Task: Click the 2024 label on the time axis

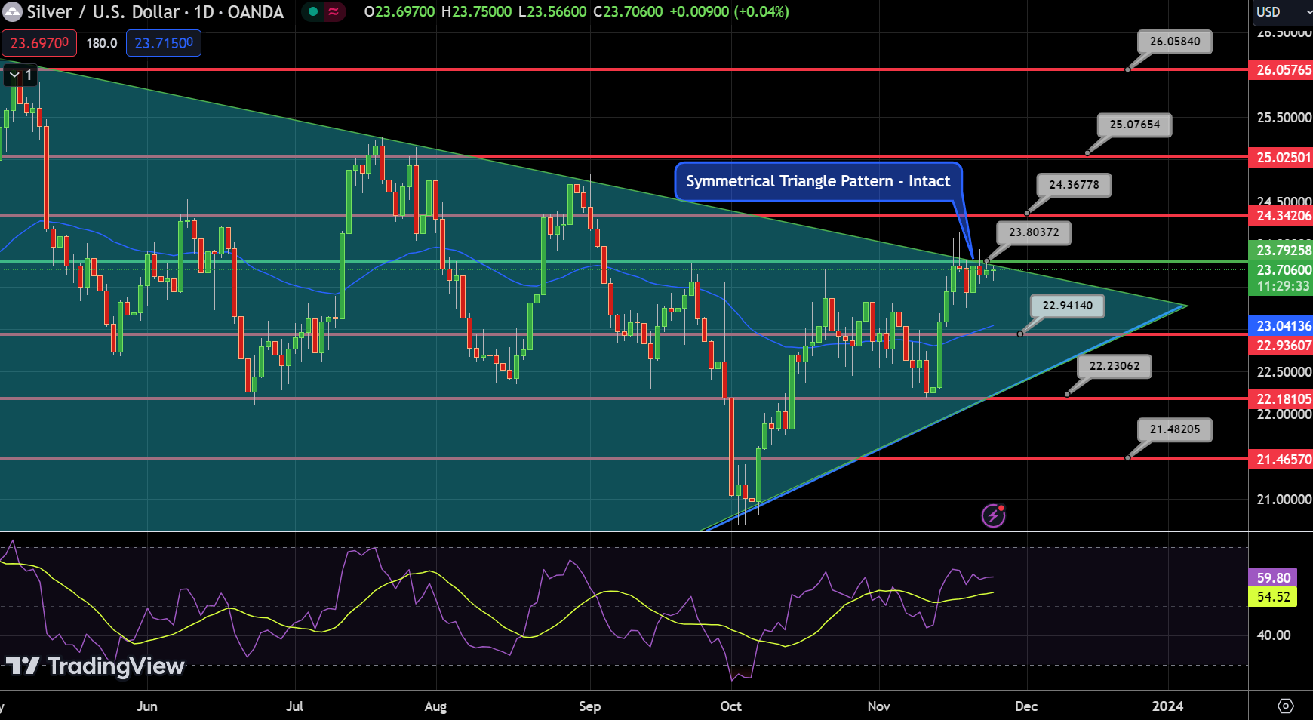Action: [1167, 706]
